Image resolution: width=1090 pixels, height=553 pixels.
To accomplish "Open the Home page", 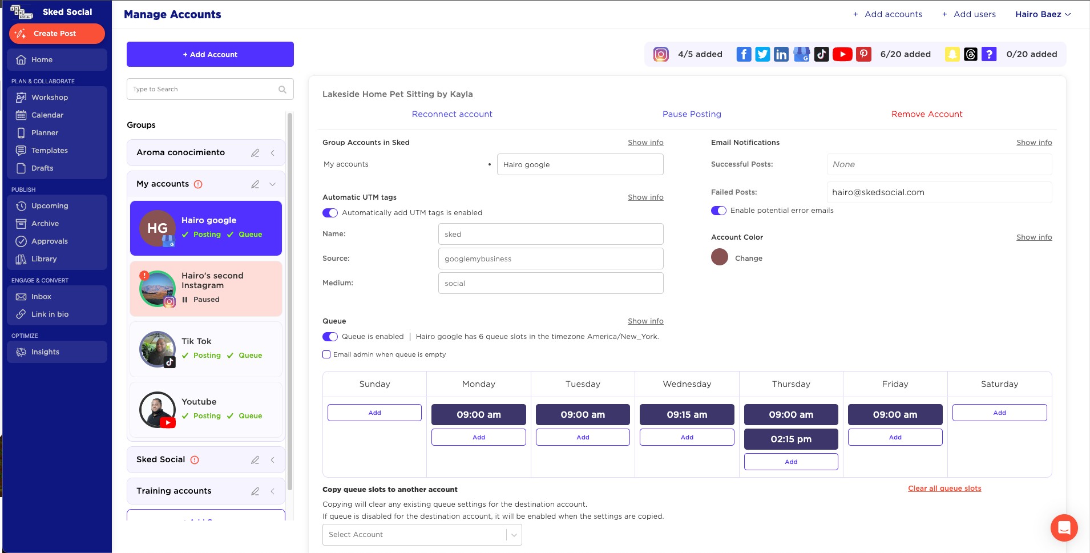I will 57,60.
